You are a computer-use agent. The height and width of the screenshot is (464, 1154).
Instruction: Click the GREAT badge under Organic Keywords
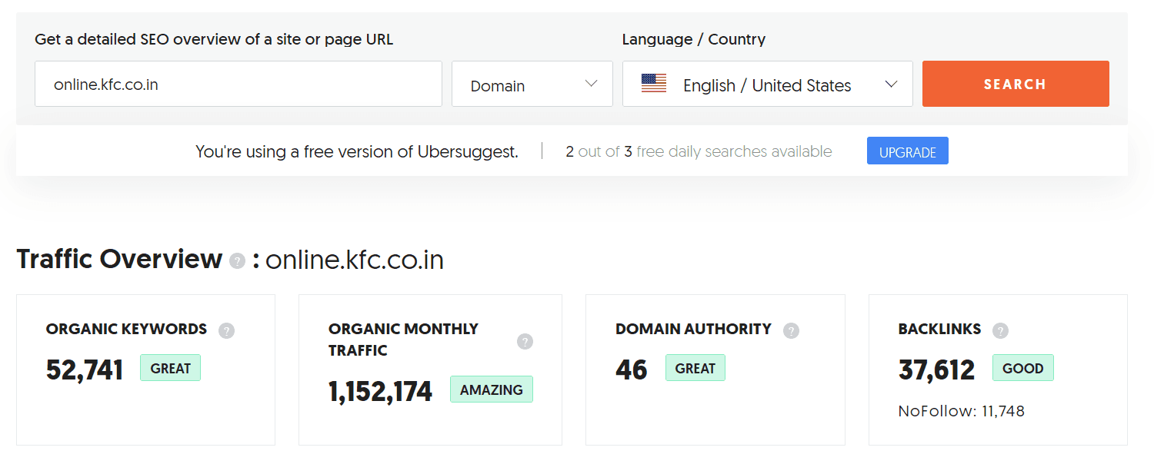170,368
